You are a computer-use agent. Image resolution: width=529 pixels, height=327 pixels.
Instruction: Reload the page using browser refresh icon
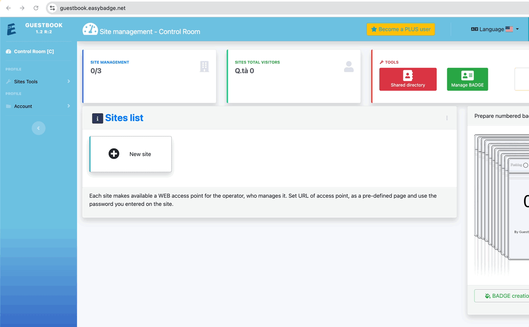coord(36,8)
